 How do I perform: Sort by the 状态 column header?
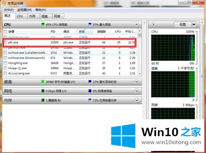tap(85, 31)
